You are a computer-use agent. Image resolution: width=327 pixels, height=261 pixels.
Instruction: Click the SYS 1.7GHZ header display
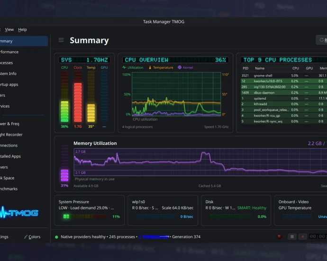[84, 60]
